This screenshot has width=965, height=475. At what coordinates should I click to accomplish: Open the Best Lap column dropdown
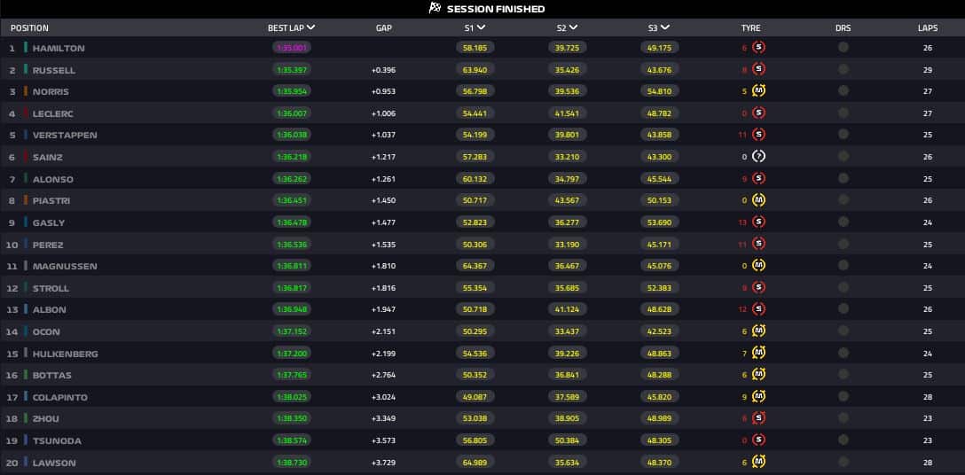(310, 27)
